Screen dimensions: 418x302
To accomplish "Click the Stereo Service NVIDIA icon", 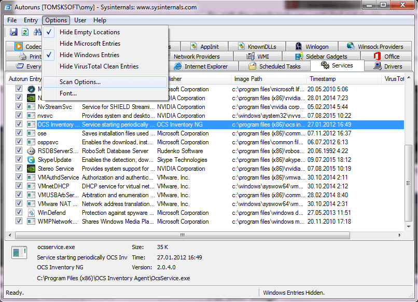I will tap(31, 169).
